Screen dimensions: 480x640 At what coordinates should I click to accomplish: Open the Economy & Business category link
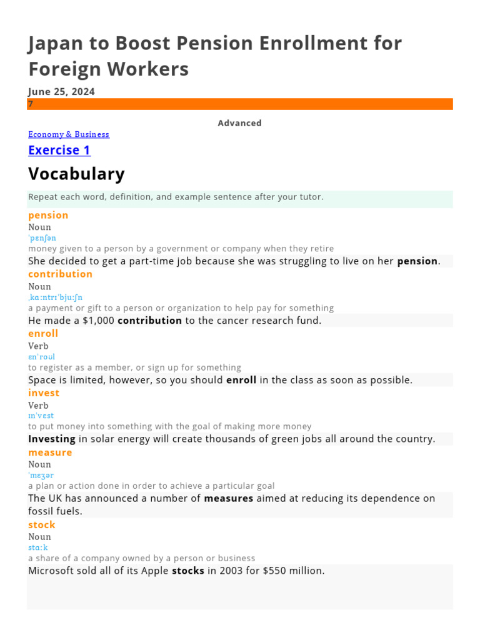point(69,134)
